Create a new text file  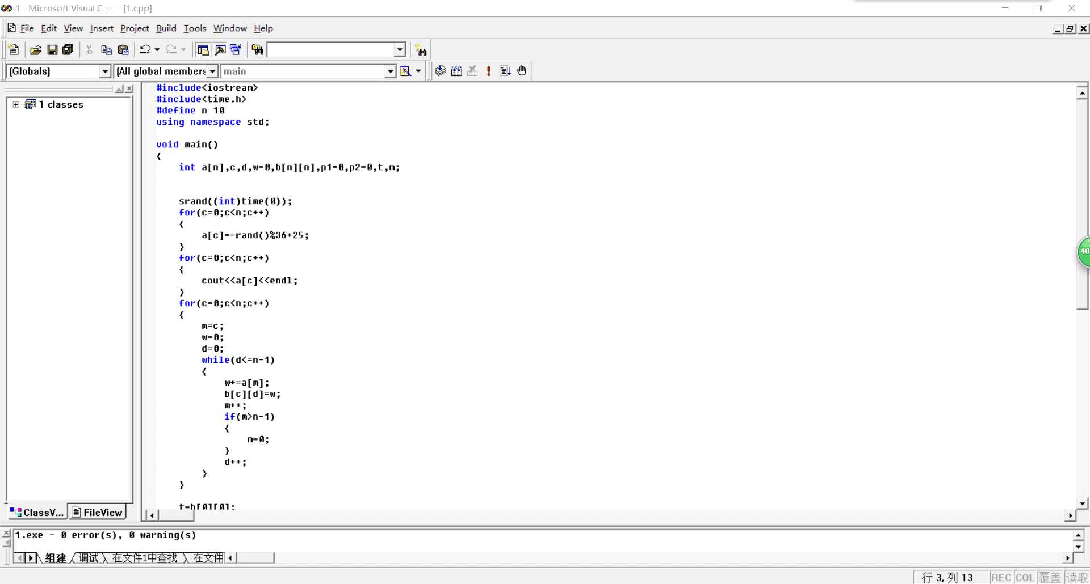pos(14,50)
